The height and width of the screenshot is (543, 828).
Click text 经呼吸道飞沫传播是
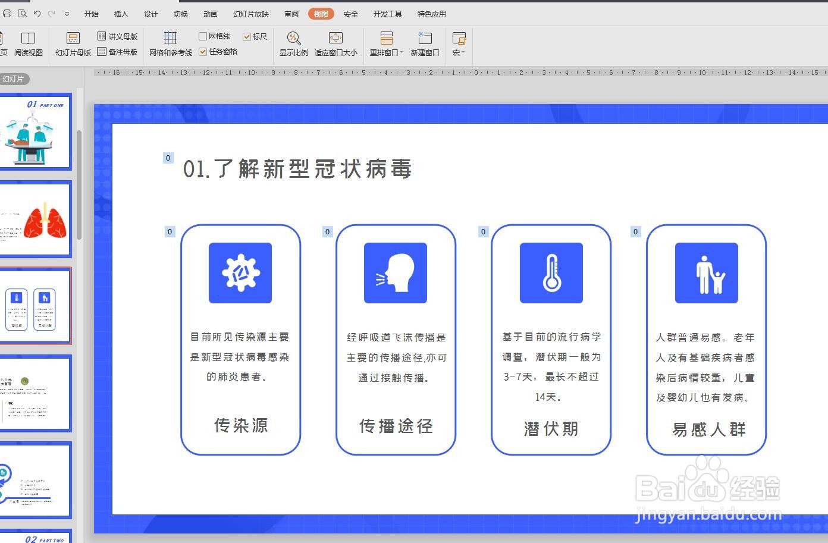coord(396,337)
